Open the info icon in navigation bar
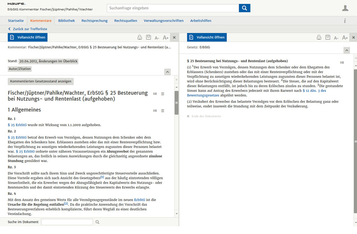Image resolution: width=357 pixels, height=234 pixels. click(x=345, y=21)
